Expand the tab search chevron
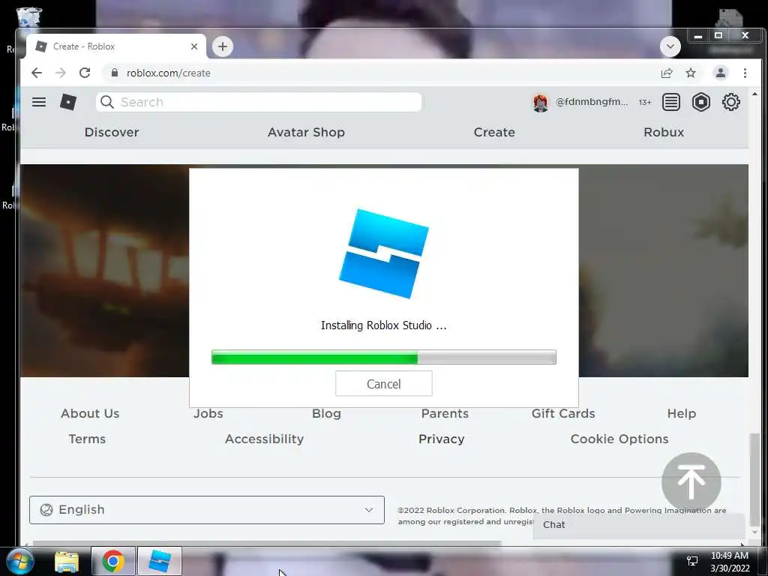768x576 pixels. coord(670,46)
